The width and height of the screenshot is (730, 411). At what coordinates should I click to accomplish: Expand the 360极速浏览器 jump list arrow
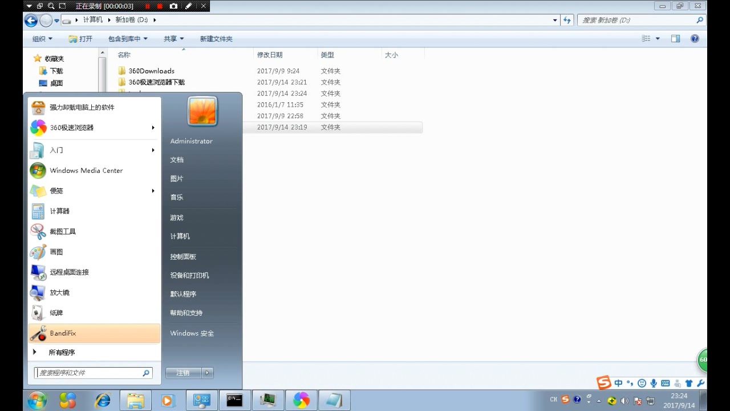(x=153, y=128)
